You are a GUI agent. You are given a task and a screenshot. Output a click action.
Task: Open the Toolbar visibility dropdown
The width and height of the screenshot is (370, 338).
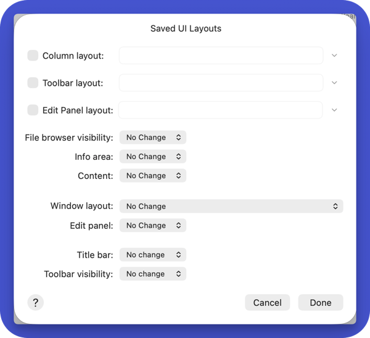(x=153, y=274)
